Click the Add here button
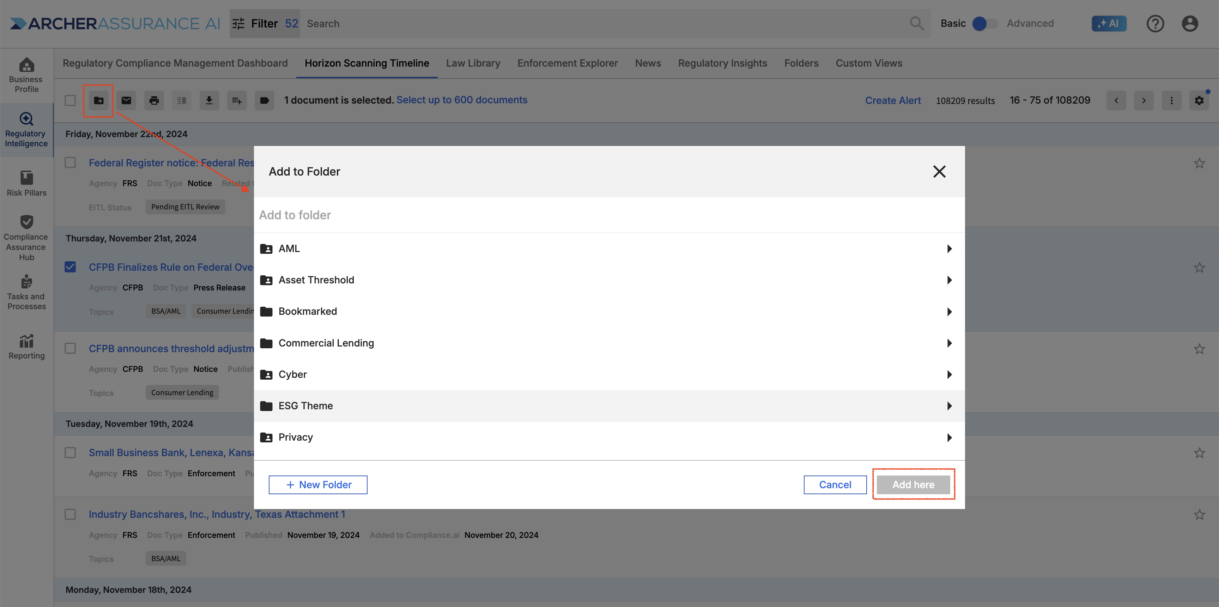The height and width of the screenshot is (607, 1219). tap(913, 485)
